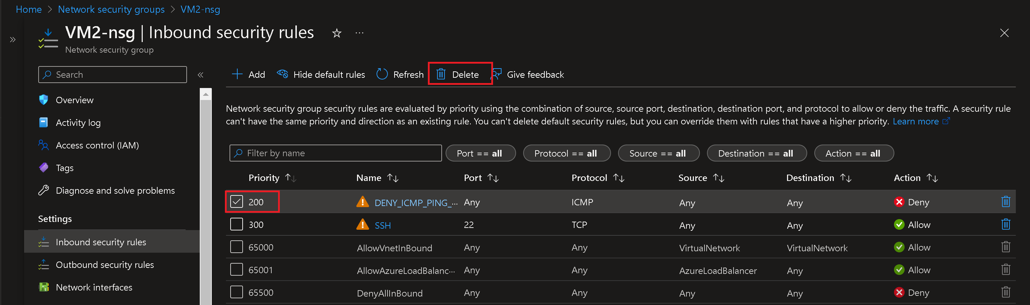Viewport: 1030px width, 305px height.
Task: Click the favorite star icon
Action: [337, 33]
